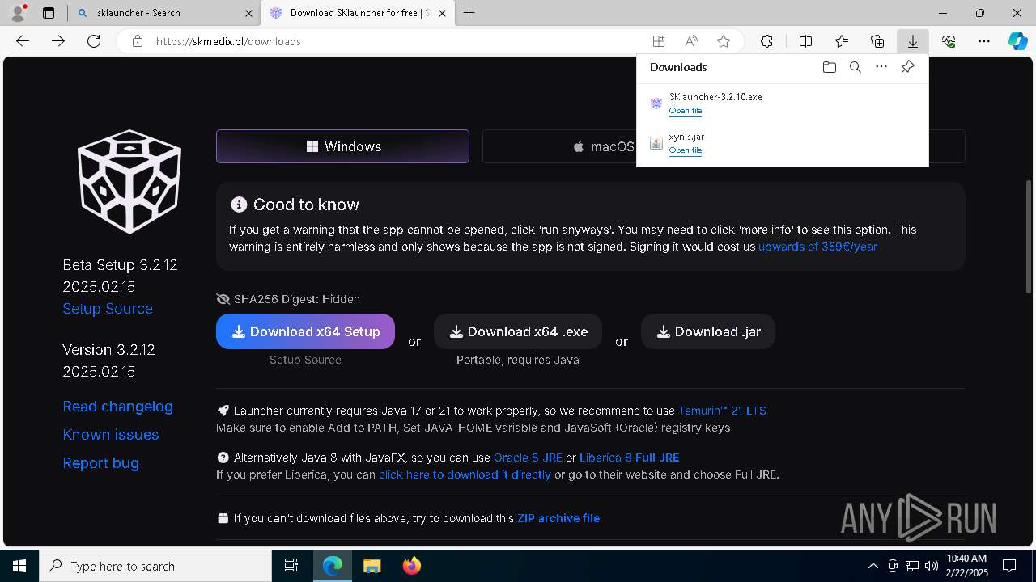This screenshot has width=1036, height=582.
Task: Refresh the current page
Action: point(94,41)
